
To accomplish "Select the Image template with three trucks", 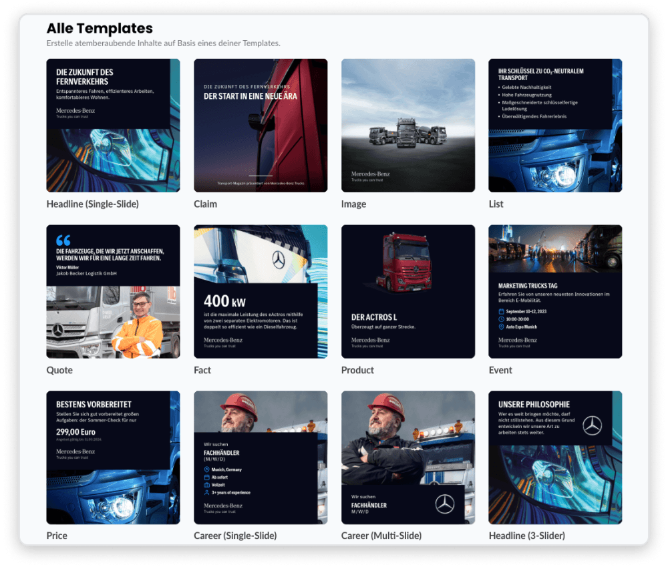I will [x=408, y=126].
